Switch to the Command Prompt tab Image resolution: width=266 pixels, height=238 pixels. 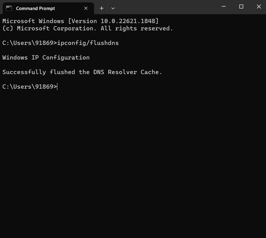click(42, 8)
